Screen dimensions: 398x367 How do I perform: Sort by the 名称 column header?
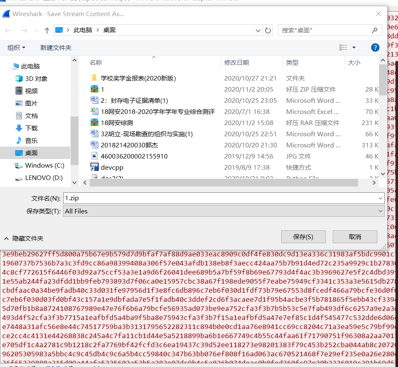coord(95,63)
